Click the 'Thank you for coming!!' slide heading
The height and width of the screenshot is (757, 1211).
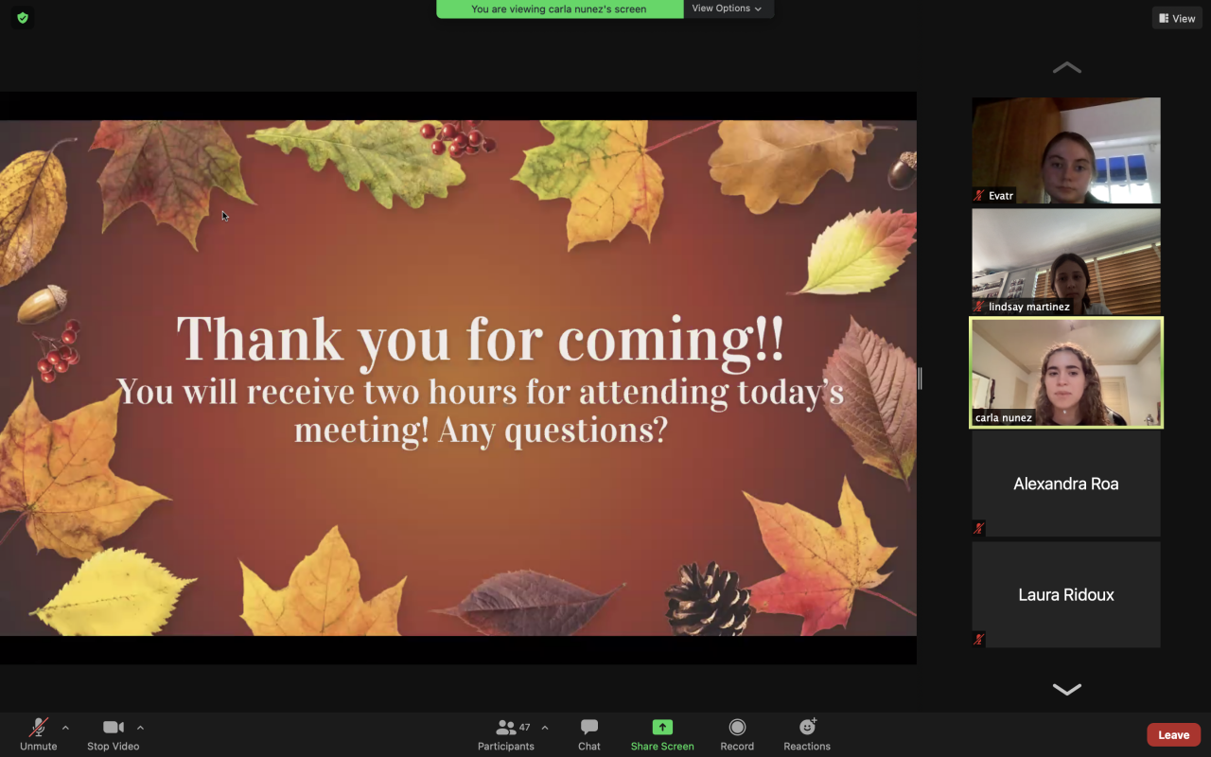pos(481,338)
